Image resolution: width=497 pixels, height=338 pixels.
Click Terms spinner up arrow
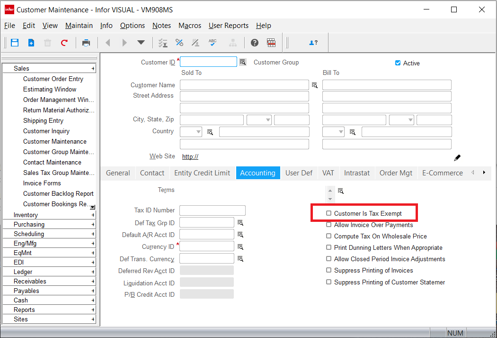click(330, 191)
